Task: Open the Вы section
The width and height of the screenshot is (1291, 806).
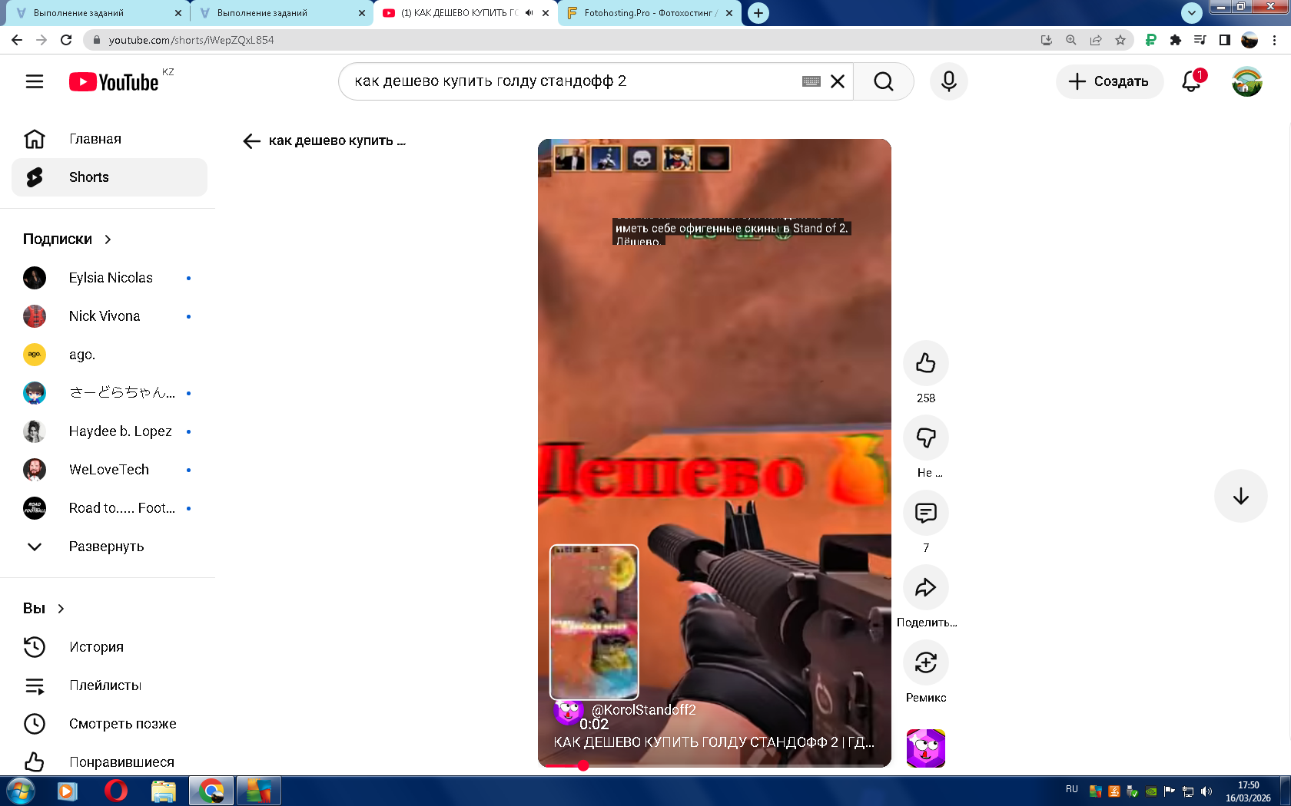Action: [44, 609]
